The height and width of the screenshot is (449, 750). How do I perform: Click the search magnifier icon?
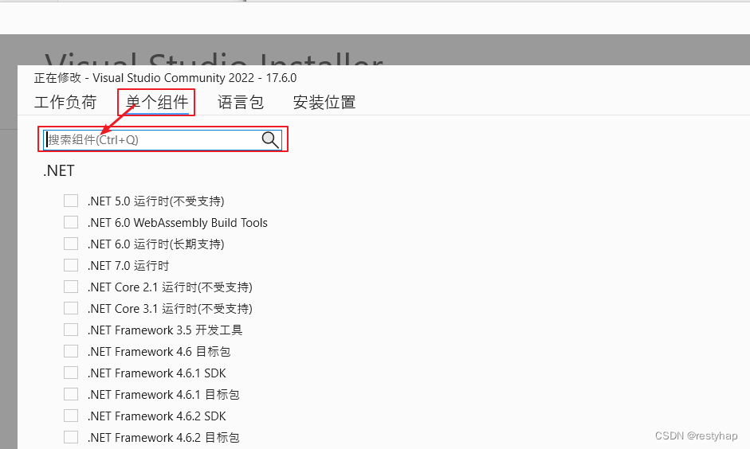(270, 140)
